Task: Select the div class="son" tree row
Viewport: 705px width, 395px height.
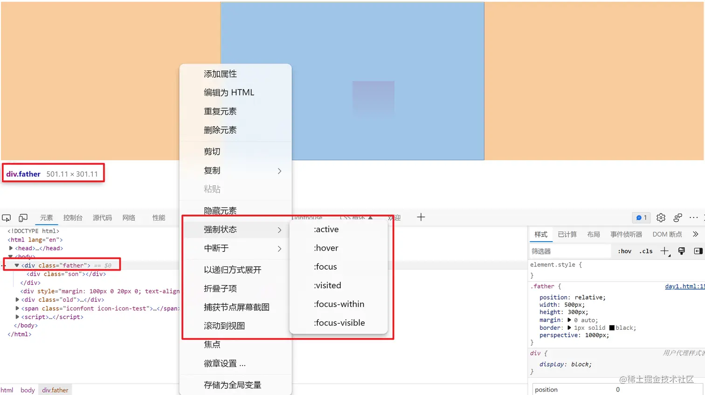Action: point(66,274)
